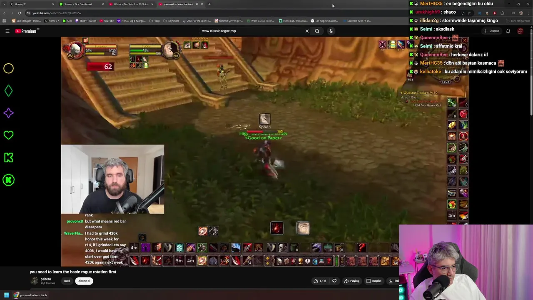Image resolution: width=533 pixels, height=300 pixels.
Task: Like the video (1,1 B)
Action: coord(320,281)
